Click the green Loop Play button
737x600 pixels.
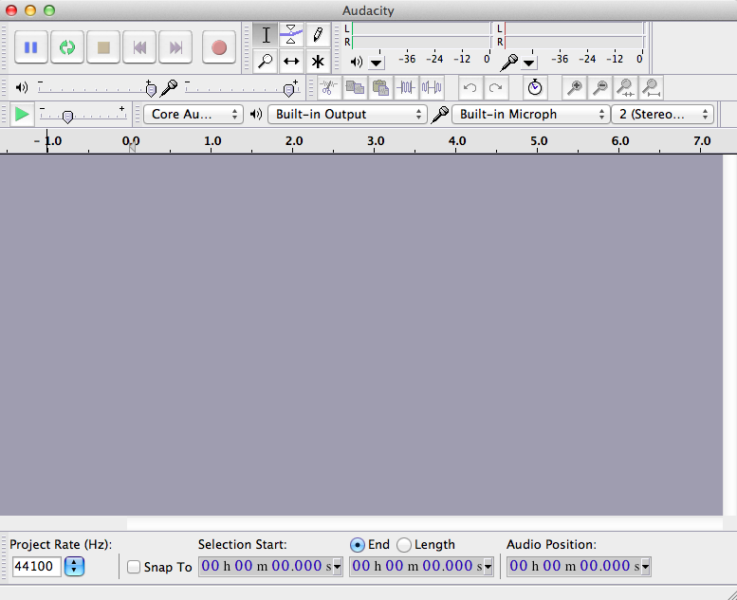67,47
